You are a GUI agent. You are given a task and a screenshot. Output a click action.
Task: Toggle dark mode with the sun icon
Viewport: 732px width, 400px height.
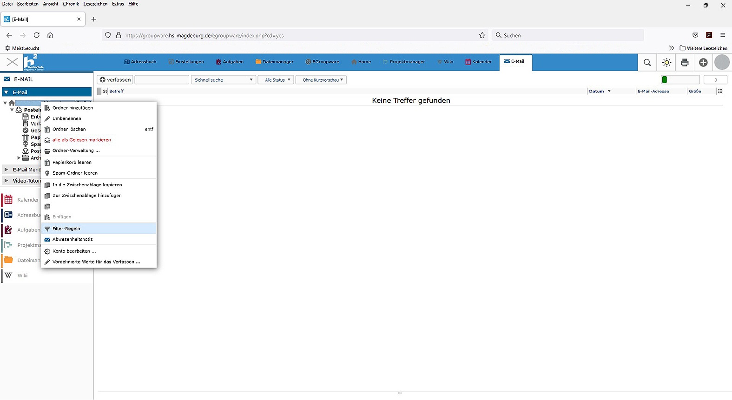666,62
